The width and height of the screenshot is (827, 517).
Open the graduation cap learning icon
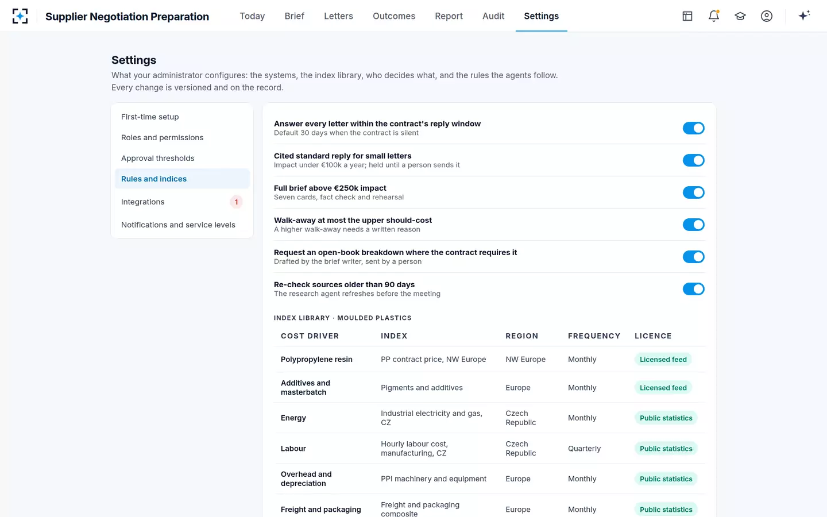740,16
